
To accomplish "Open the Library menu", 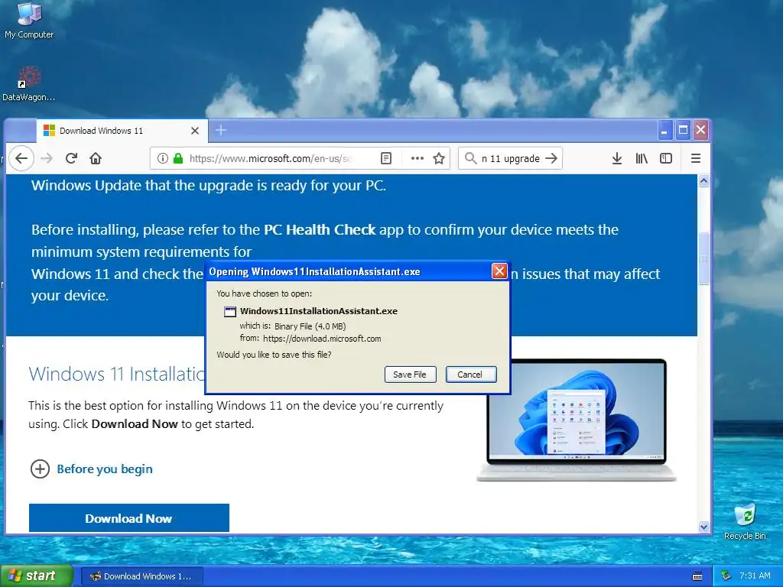I will 642,158.
